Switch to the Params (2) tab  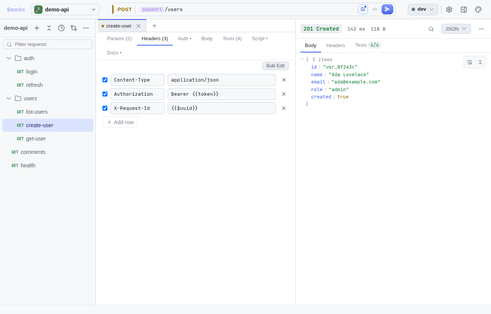(119, 39)
